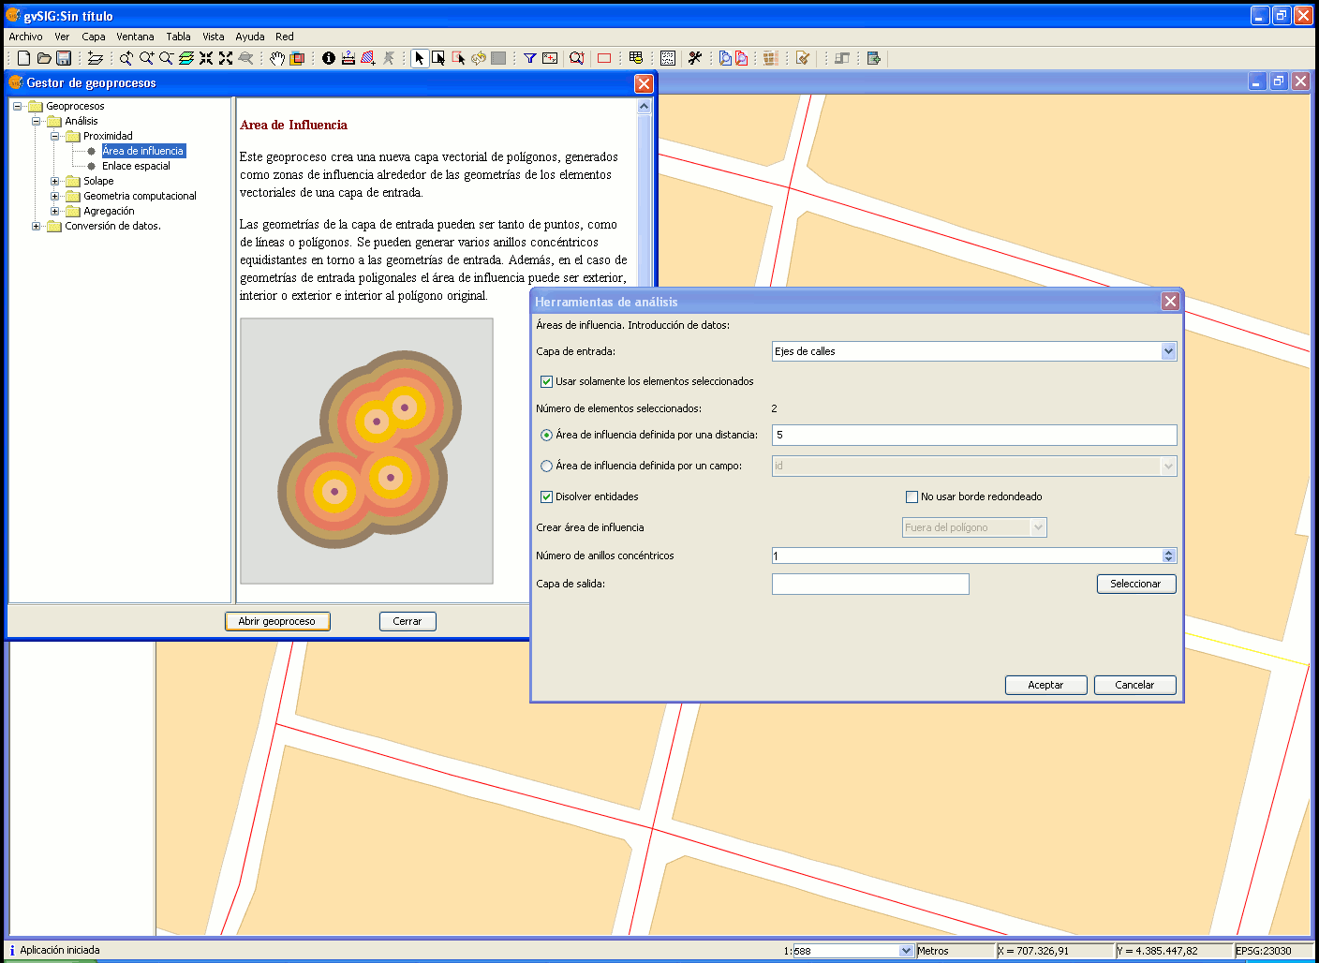This screenshot has width=1319, height=963.
Task: Click the blue document magnifier icon
Action: pos(725,58)
